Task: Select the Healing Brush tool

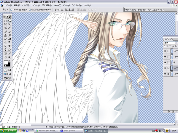Action: point(5,32)
